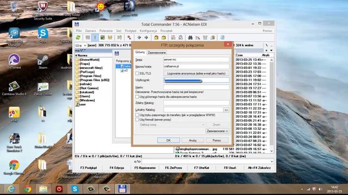Click the notepad icon at toolbar end
The width and height of the screenshot is (348, 195).
pos(222,37)
